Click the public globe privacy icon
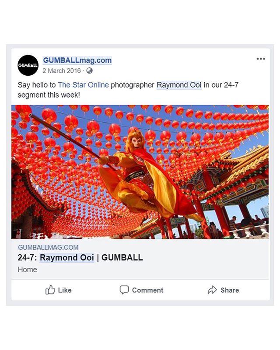The width and height of the screenshot is (280, 350). [x=89, y=71]
